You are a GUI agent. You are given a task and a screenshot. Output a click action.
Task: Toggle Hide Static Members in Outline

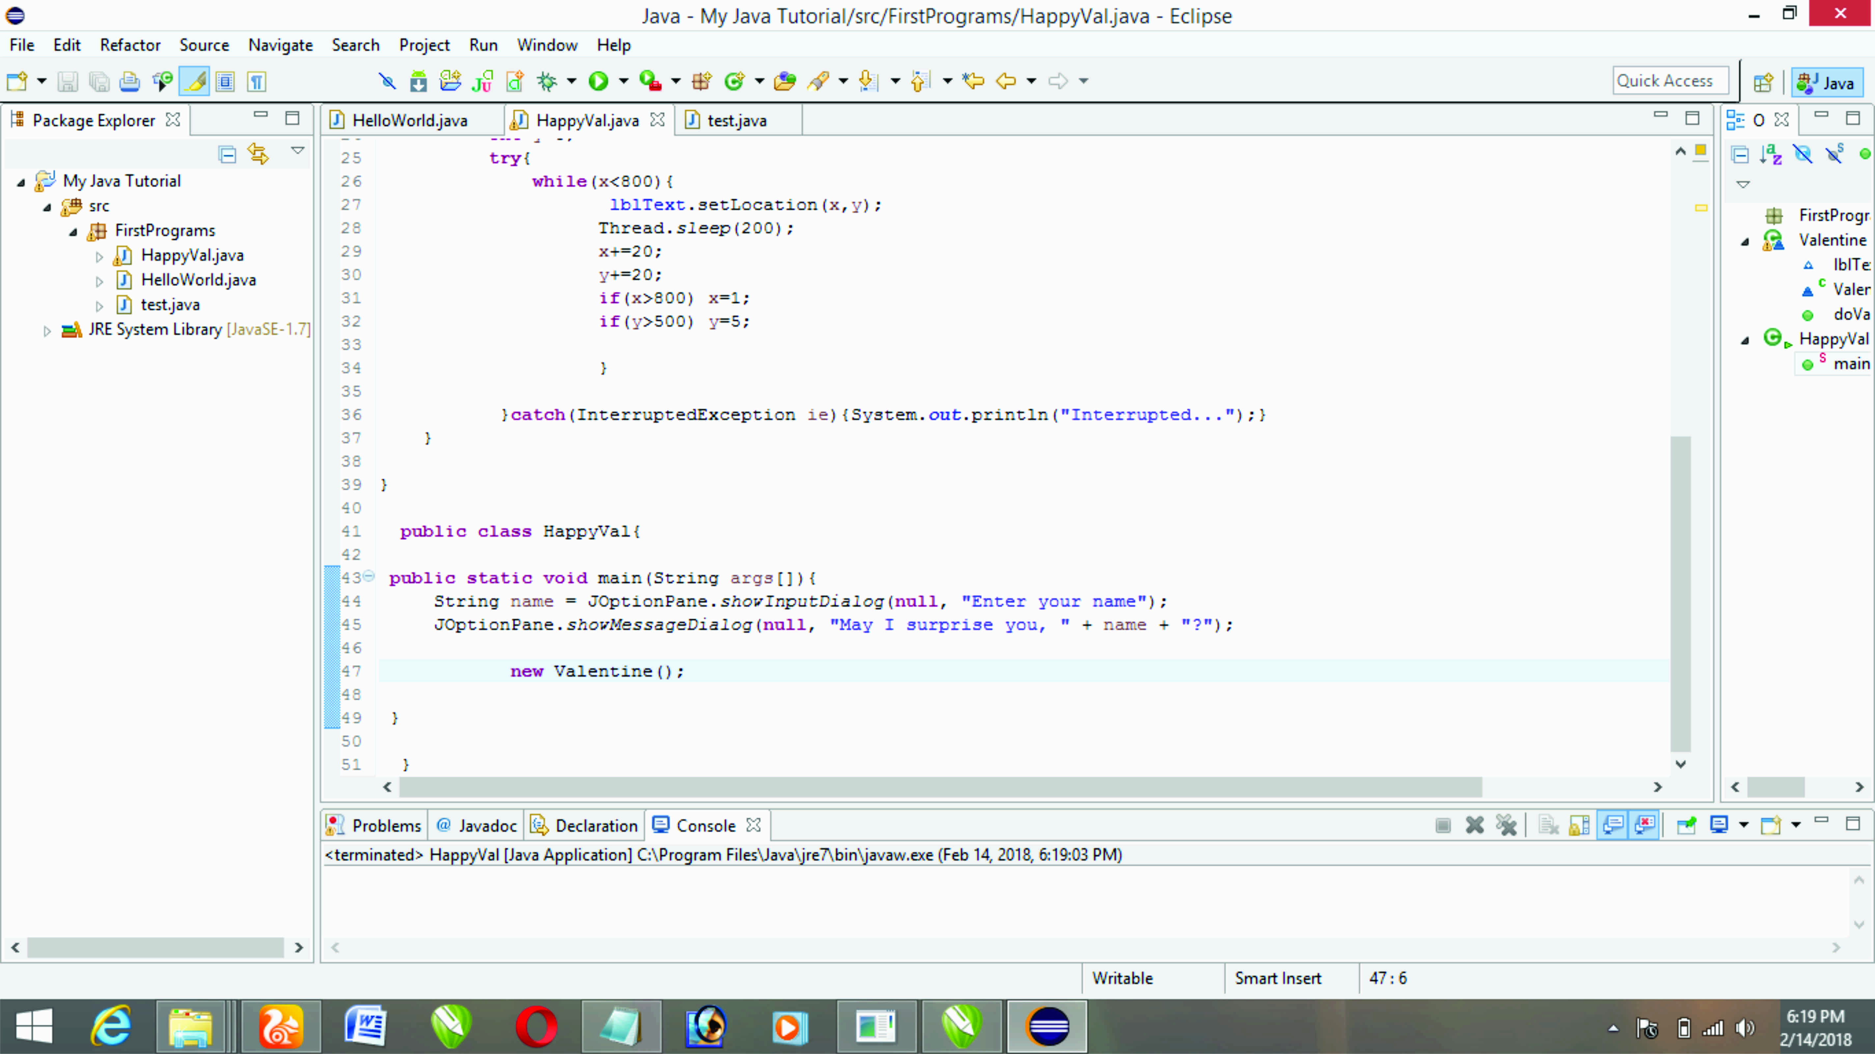[1834, 154]
